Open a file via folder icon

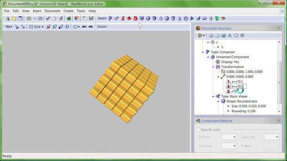pos(14,18)
